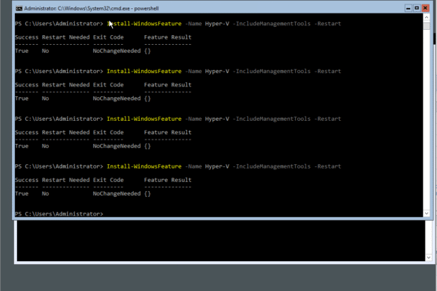Click the console scrollbar up arrow

[x=427, y=17]
